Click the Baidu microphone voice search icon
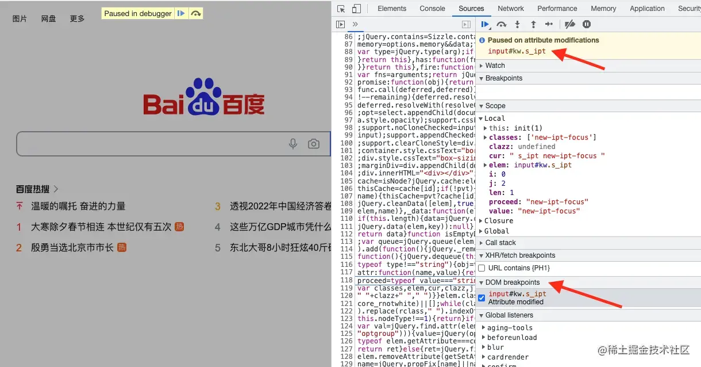The image size is (701, 367). tap(293, 144)
